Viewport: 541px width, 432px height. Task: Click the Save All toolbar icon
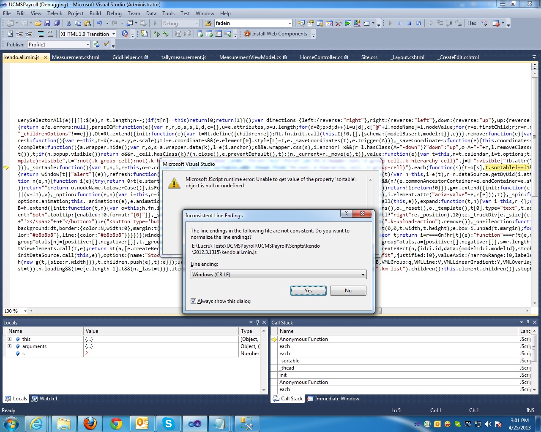(x=56, y=24)
